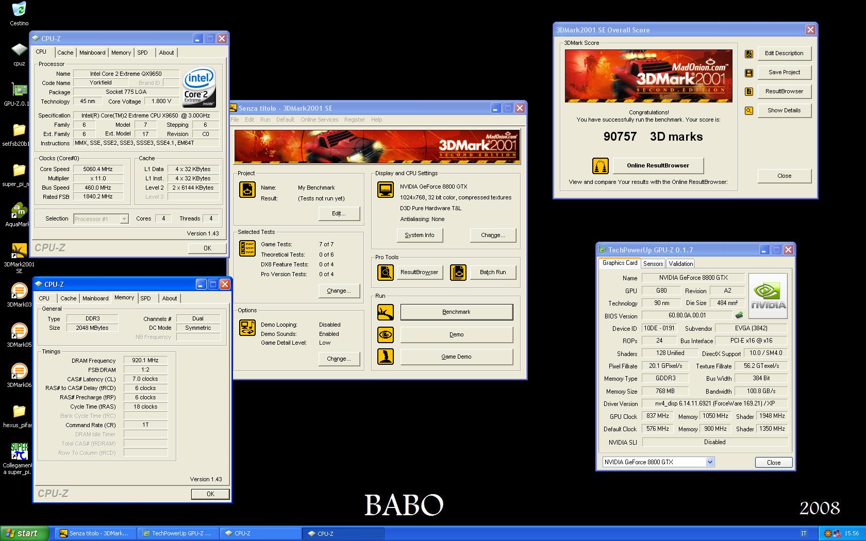
Task: Open the cpuz desktop shortcut
Action: (19, 49)
